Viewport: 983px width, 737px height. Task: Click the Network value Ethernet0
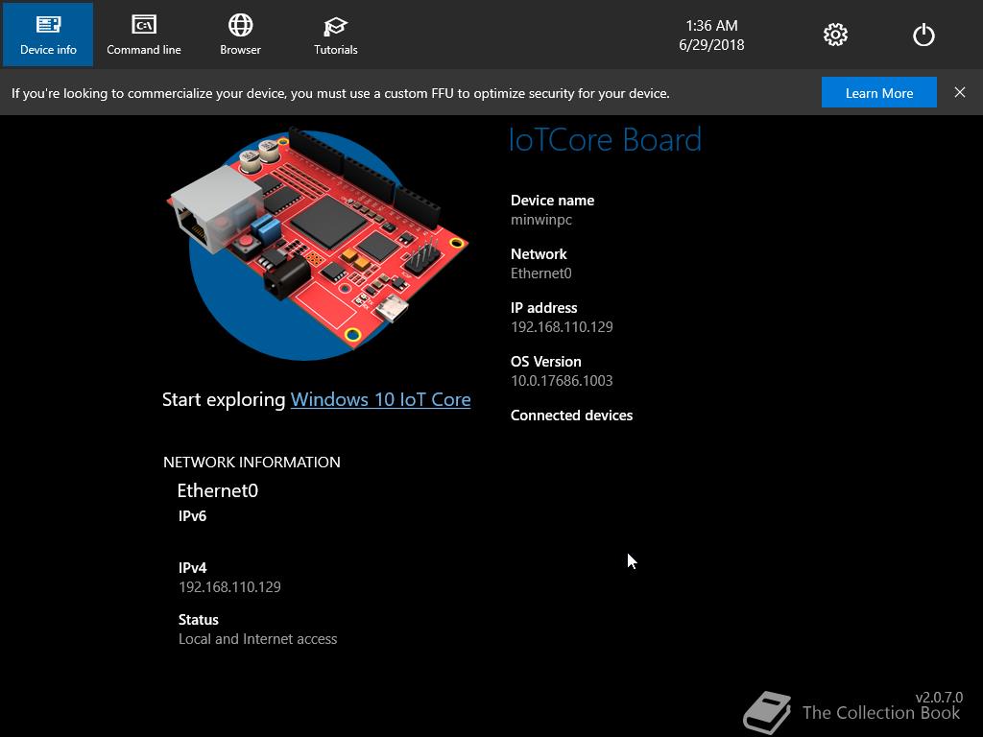click(x=541, y=273)
